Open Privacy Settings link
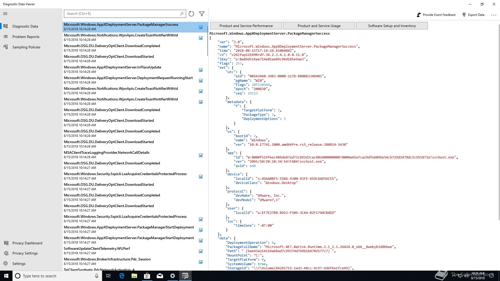Image resolution: width=500 pixels, height=281 pixels. pos(31,253)
